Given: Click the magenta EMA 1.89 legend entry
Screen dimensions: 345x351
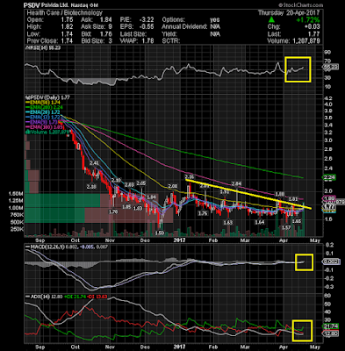Looking at the screenshot, I should (x=44, y=126).
